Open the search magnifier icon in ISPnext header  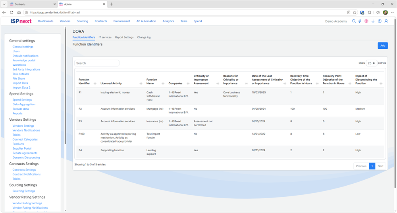tap(354, 21)
